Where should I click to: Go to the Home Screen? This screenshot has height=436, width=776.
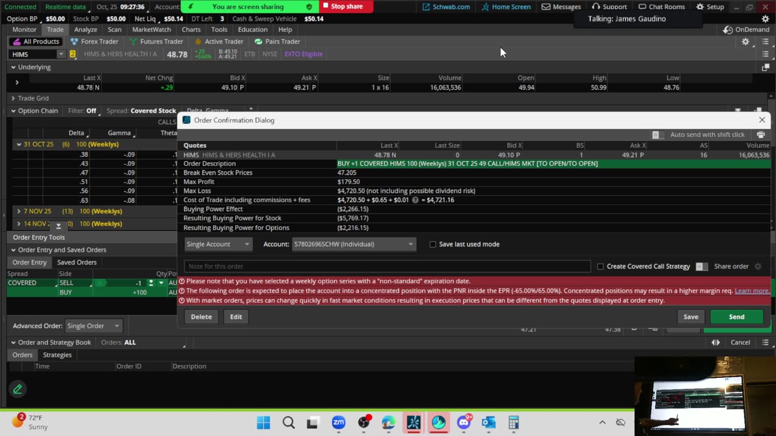point(506,7)
